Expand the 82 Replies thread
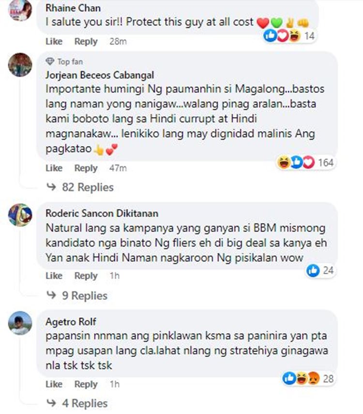The width and height of the screenshot is (363, 414). tap(80, 187)
